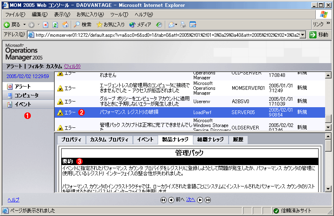
Task: Select アラート in the left navigation
Action: 28,87
